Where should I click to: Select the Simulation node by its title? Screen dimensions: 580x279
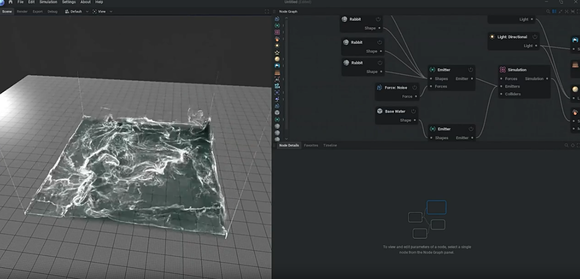point(517,70)
